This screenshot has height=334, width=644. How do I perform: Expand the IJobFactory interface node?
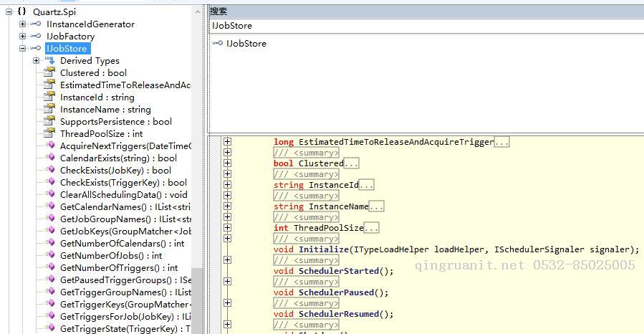click(23, 36)
